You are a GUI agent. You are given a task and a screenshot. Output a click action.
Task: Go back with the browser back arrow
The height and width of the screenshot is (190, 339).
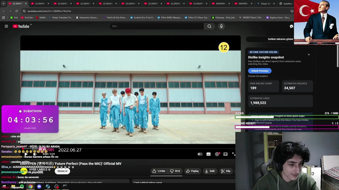point(4,11)
